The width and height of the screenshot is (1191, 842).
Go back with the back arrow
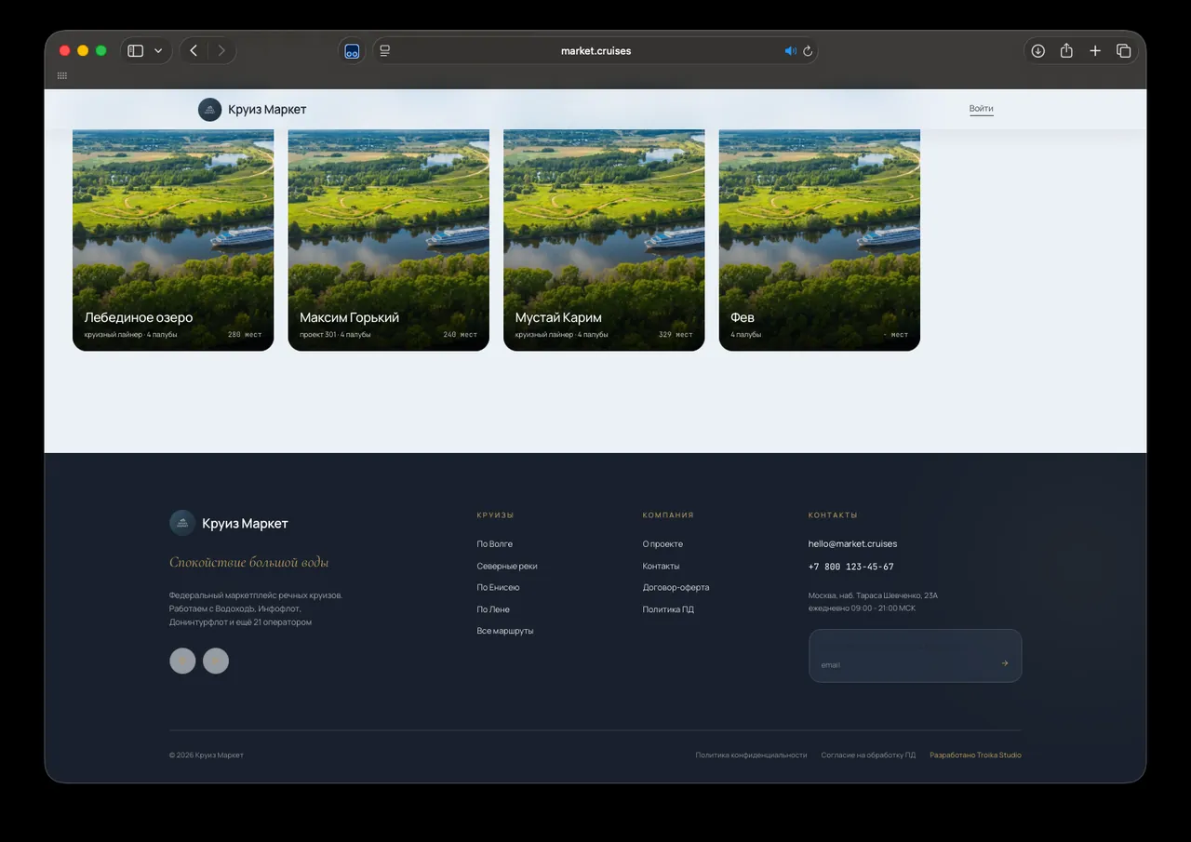194,50
